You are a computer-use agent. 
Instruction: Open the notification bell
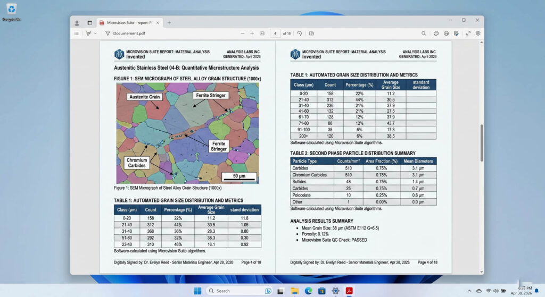tap(536, 291)
